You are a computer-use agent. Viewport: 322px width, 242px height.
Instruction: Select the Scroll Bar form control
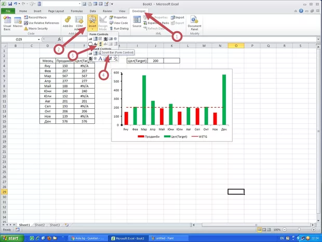point(100,44)
